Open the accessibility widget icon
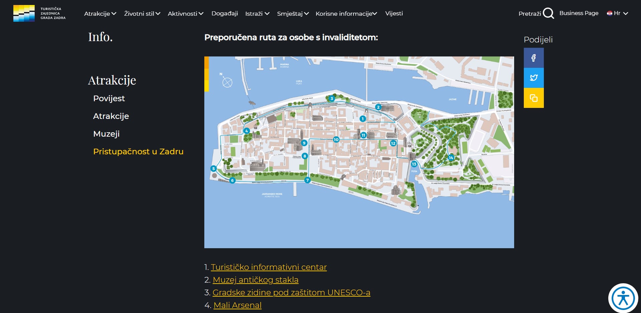 [x=623, y=298]
